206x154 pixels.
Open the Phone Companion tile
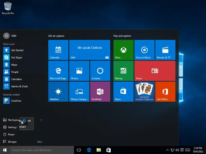click(79, 92)
